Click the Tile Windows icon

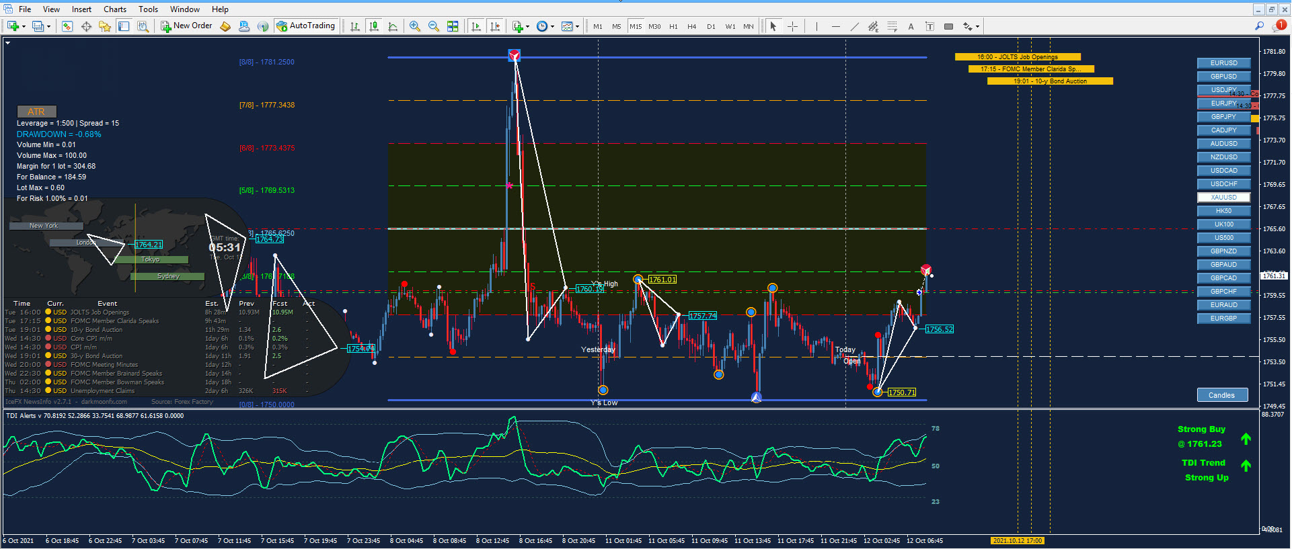453,26
